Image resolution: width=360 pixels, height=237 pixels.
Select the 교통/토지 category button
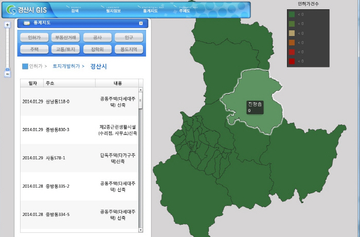(66, 49)
